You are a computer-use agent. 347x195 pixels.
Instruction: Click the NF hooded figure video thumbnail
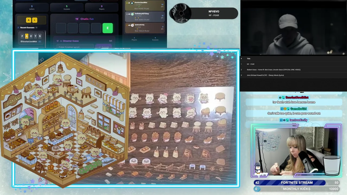(x=294, y=28)
